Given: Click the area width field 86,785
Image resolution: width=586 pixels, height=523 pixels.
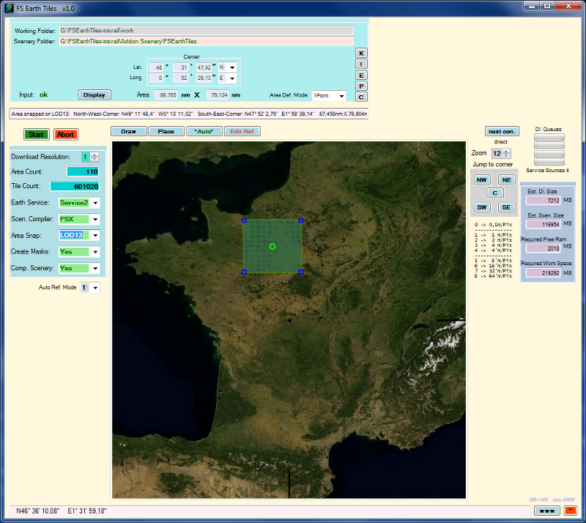Looking at the screenshot, I should (166, 95).
